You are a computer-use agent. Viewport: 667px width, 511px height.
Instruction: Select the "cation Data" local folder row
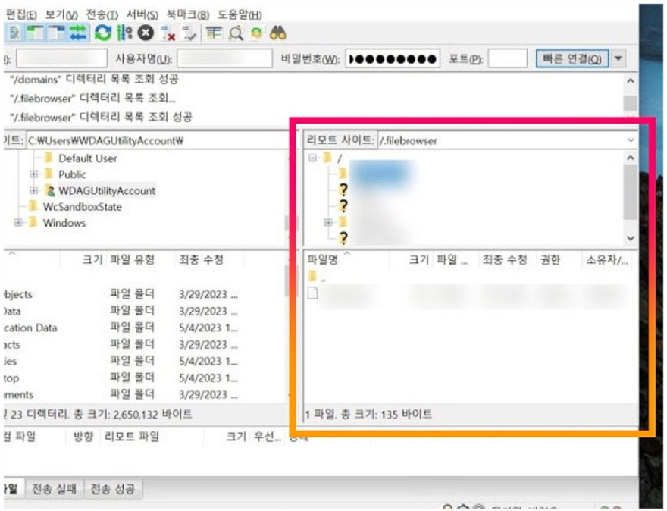145,328
